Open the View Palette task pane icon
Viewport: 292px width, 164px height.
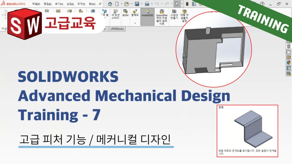[x=289, y=57]
